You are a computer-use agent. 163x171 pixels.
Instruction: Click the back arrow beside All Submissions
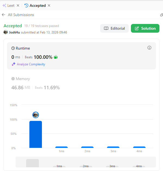(x=4, y=15)
